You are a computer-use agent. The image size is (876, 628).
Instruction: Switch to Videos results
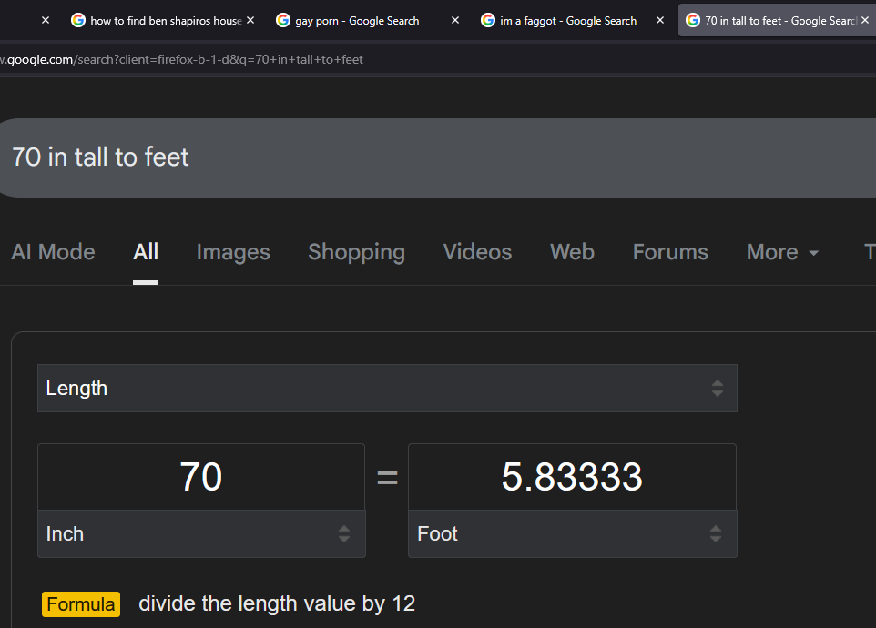tap(477, 252)
